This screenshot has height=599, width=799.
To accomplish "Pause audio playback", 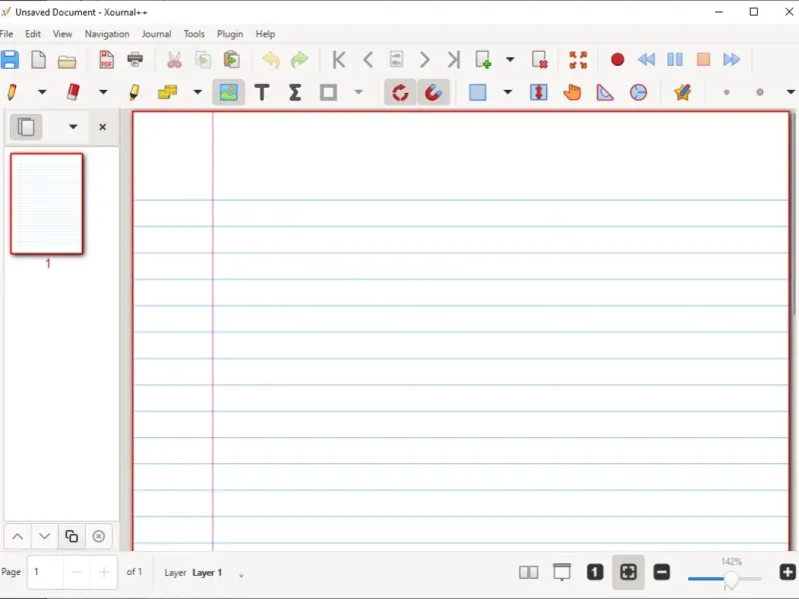I will pyautogui.click(x=675, y=60).
